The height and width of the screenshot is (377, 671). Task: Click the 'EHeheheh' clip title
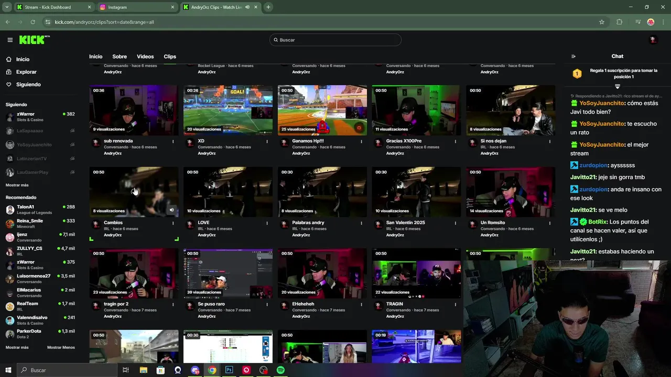click(x=303, y=304)
